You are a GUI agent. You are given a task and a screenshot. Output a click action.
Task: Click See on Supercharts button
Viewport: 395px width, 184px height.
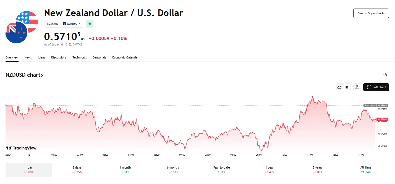point(371,13)
